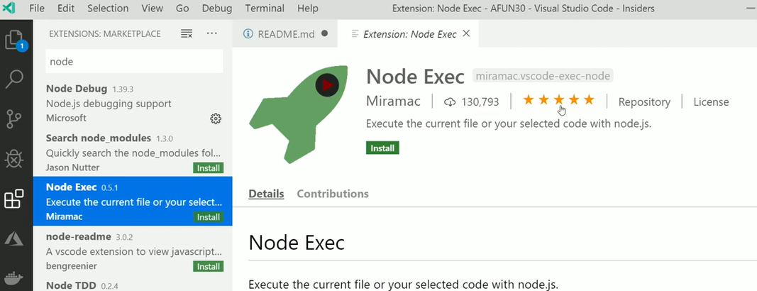Image resolution: width=757 pixels, height=291 pixels.
Task: Click the VS Code logo icon
Action: pos(9,9)
